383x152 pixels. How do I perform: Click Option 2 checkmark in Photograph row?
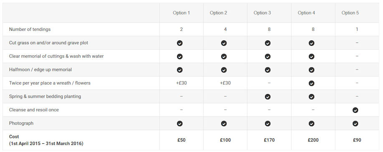point(224,124)
